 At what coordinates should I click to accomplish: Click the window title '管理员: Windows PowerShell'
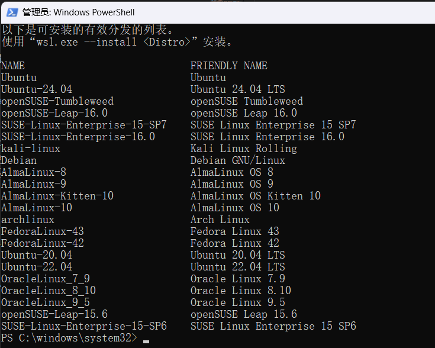click(x=78, y=12)
